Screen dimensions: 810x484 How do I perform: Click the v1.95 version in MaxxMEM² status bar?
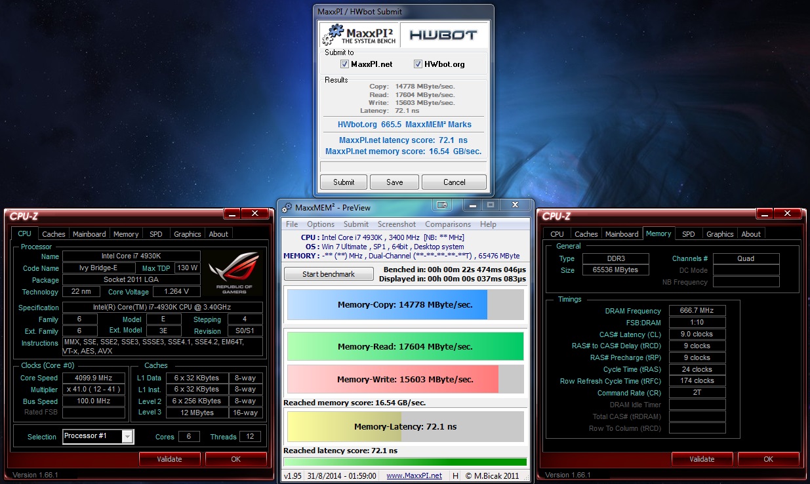pos(292,475)
